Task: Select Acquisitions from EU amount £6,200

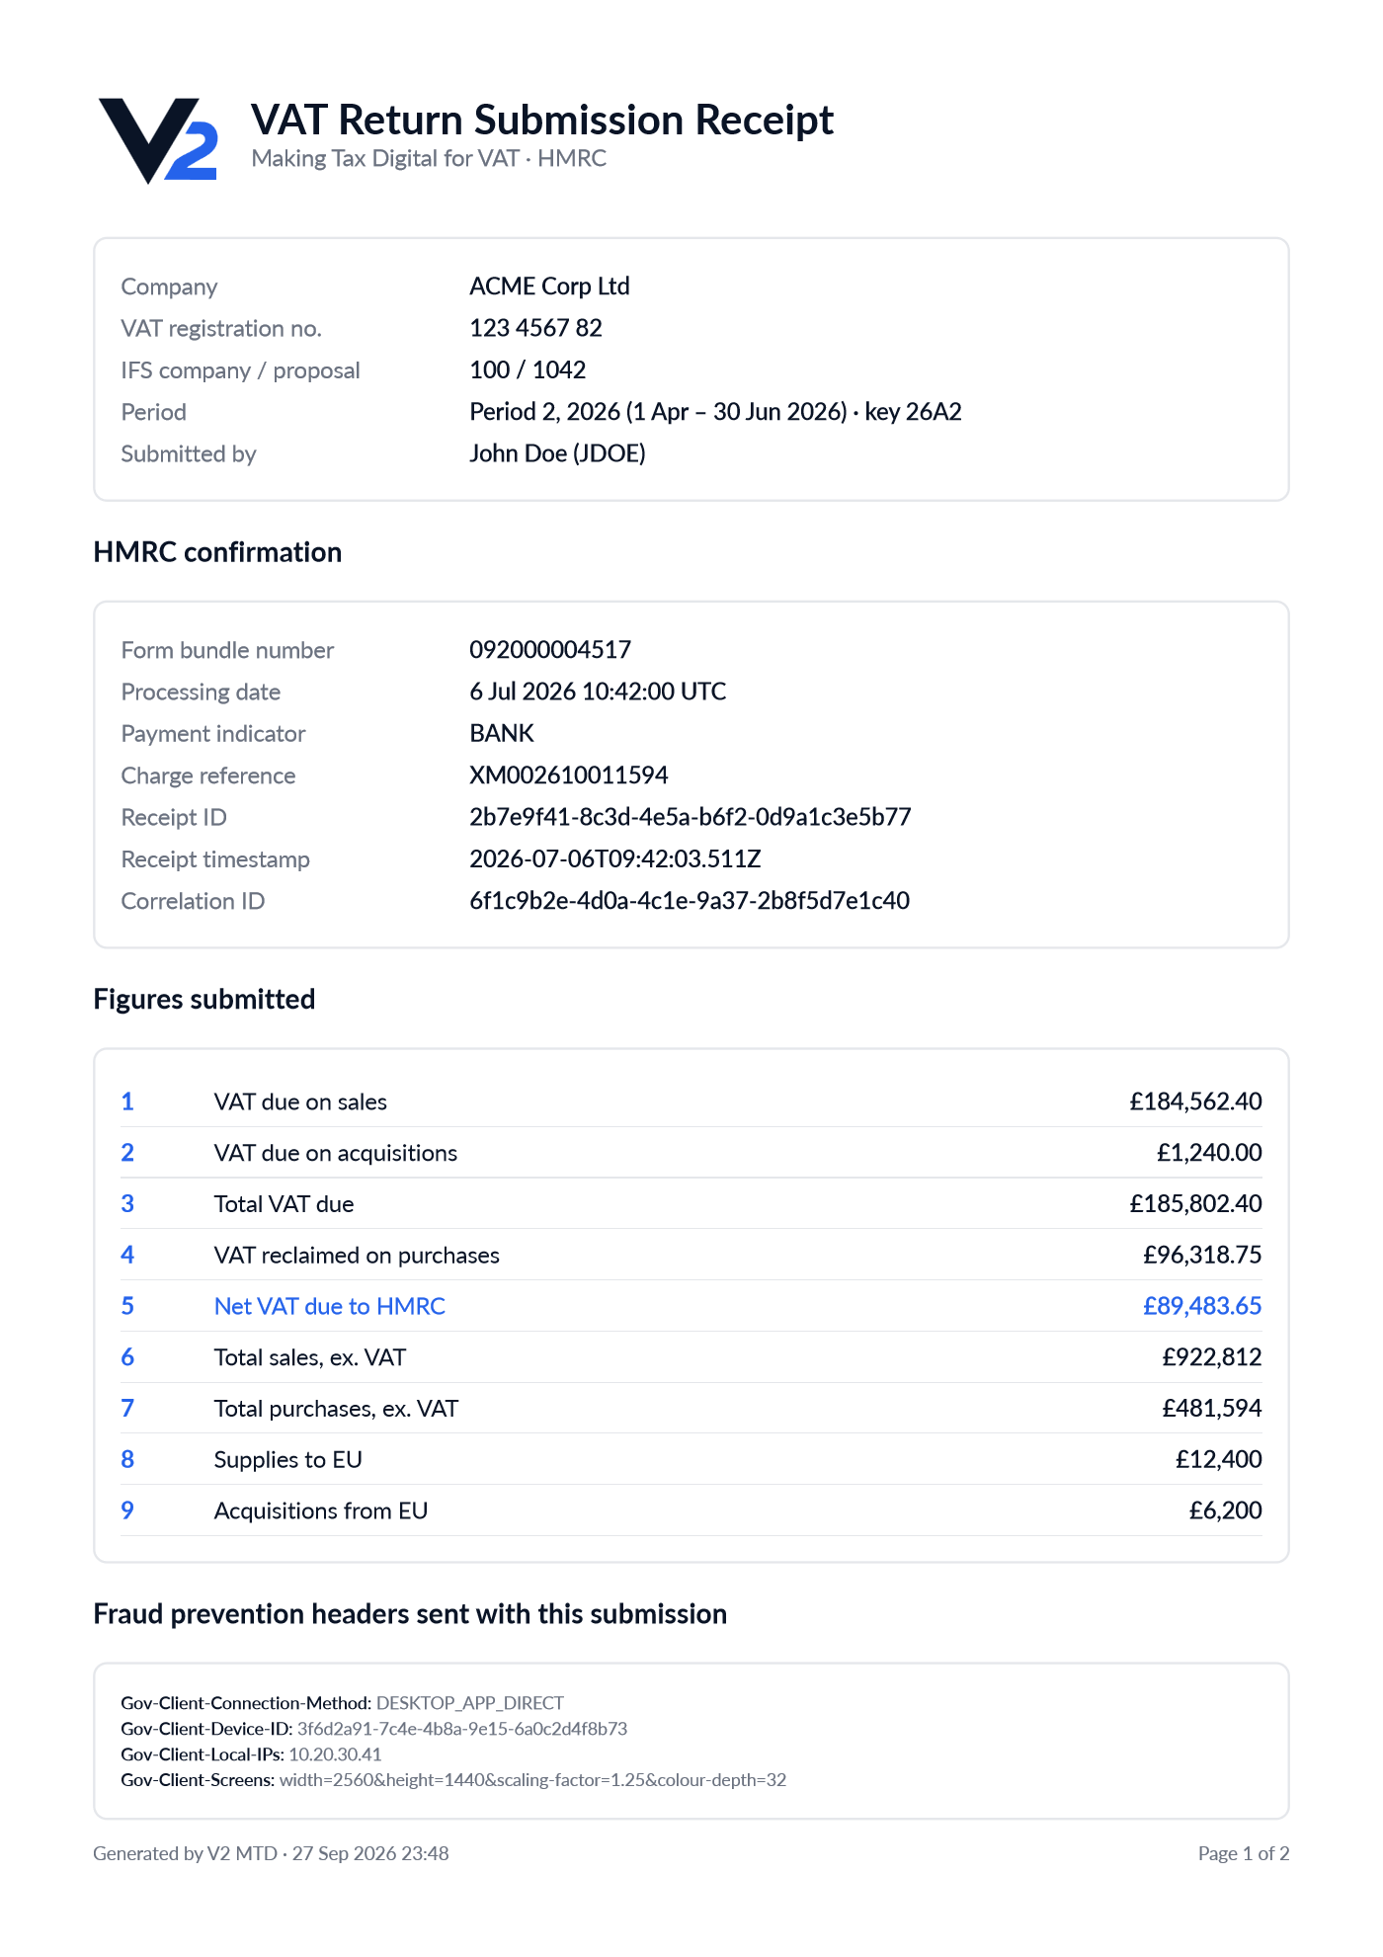Action: click(1226, 1510)
